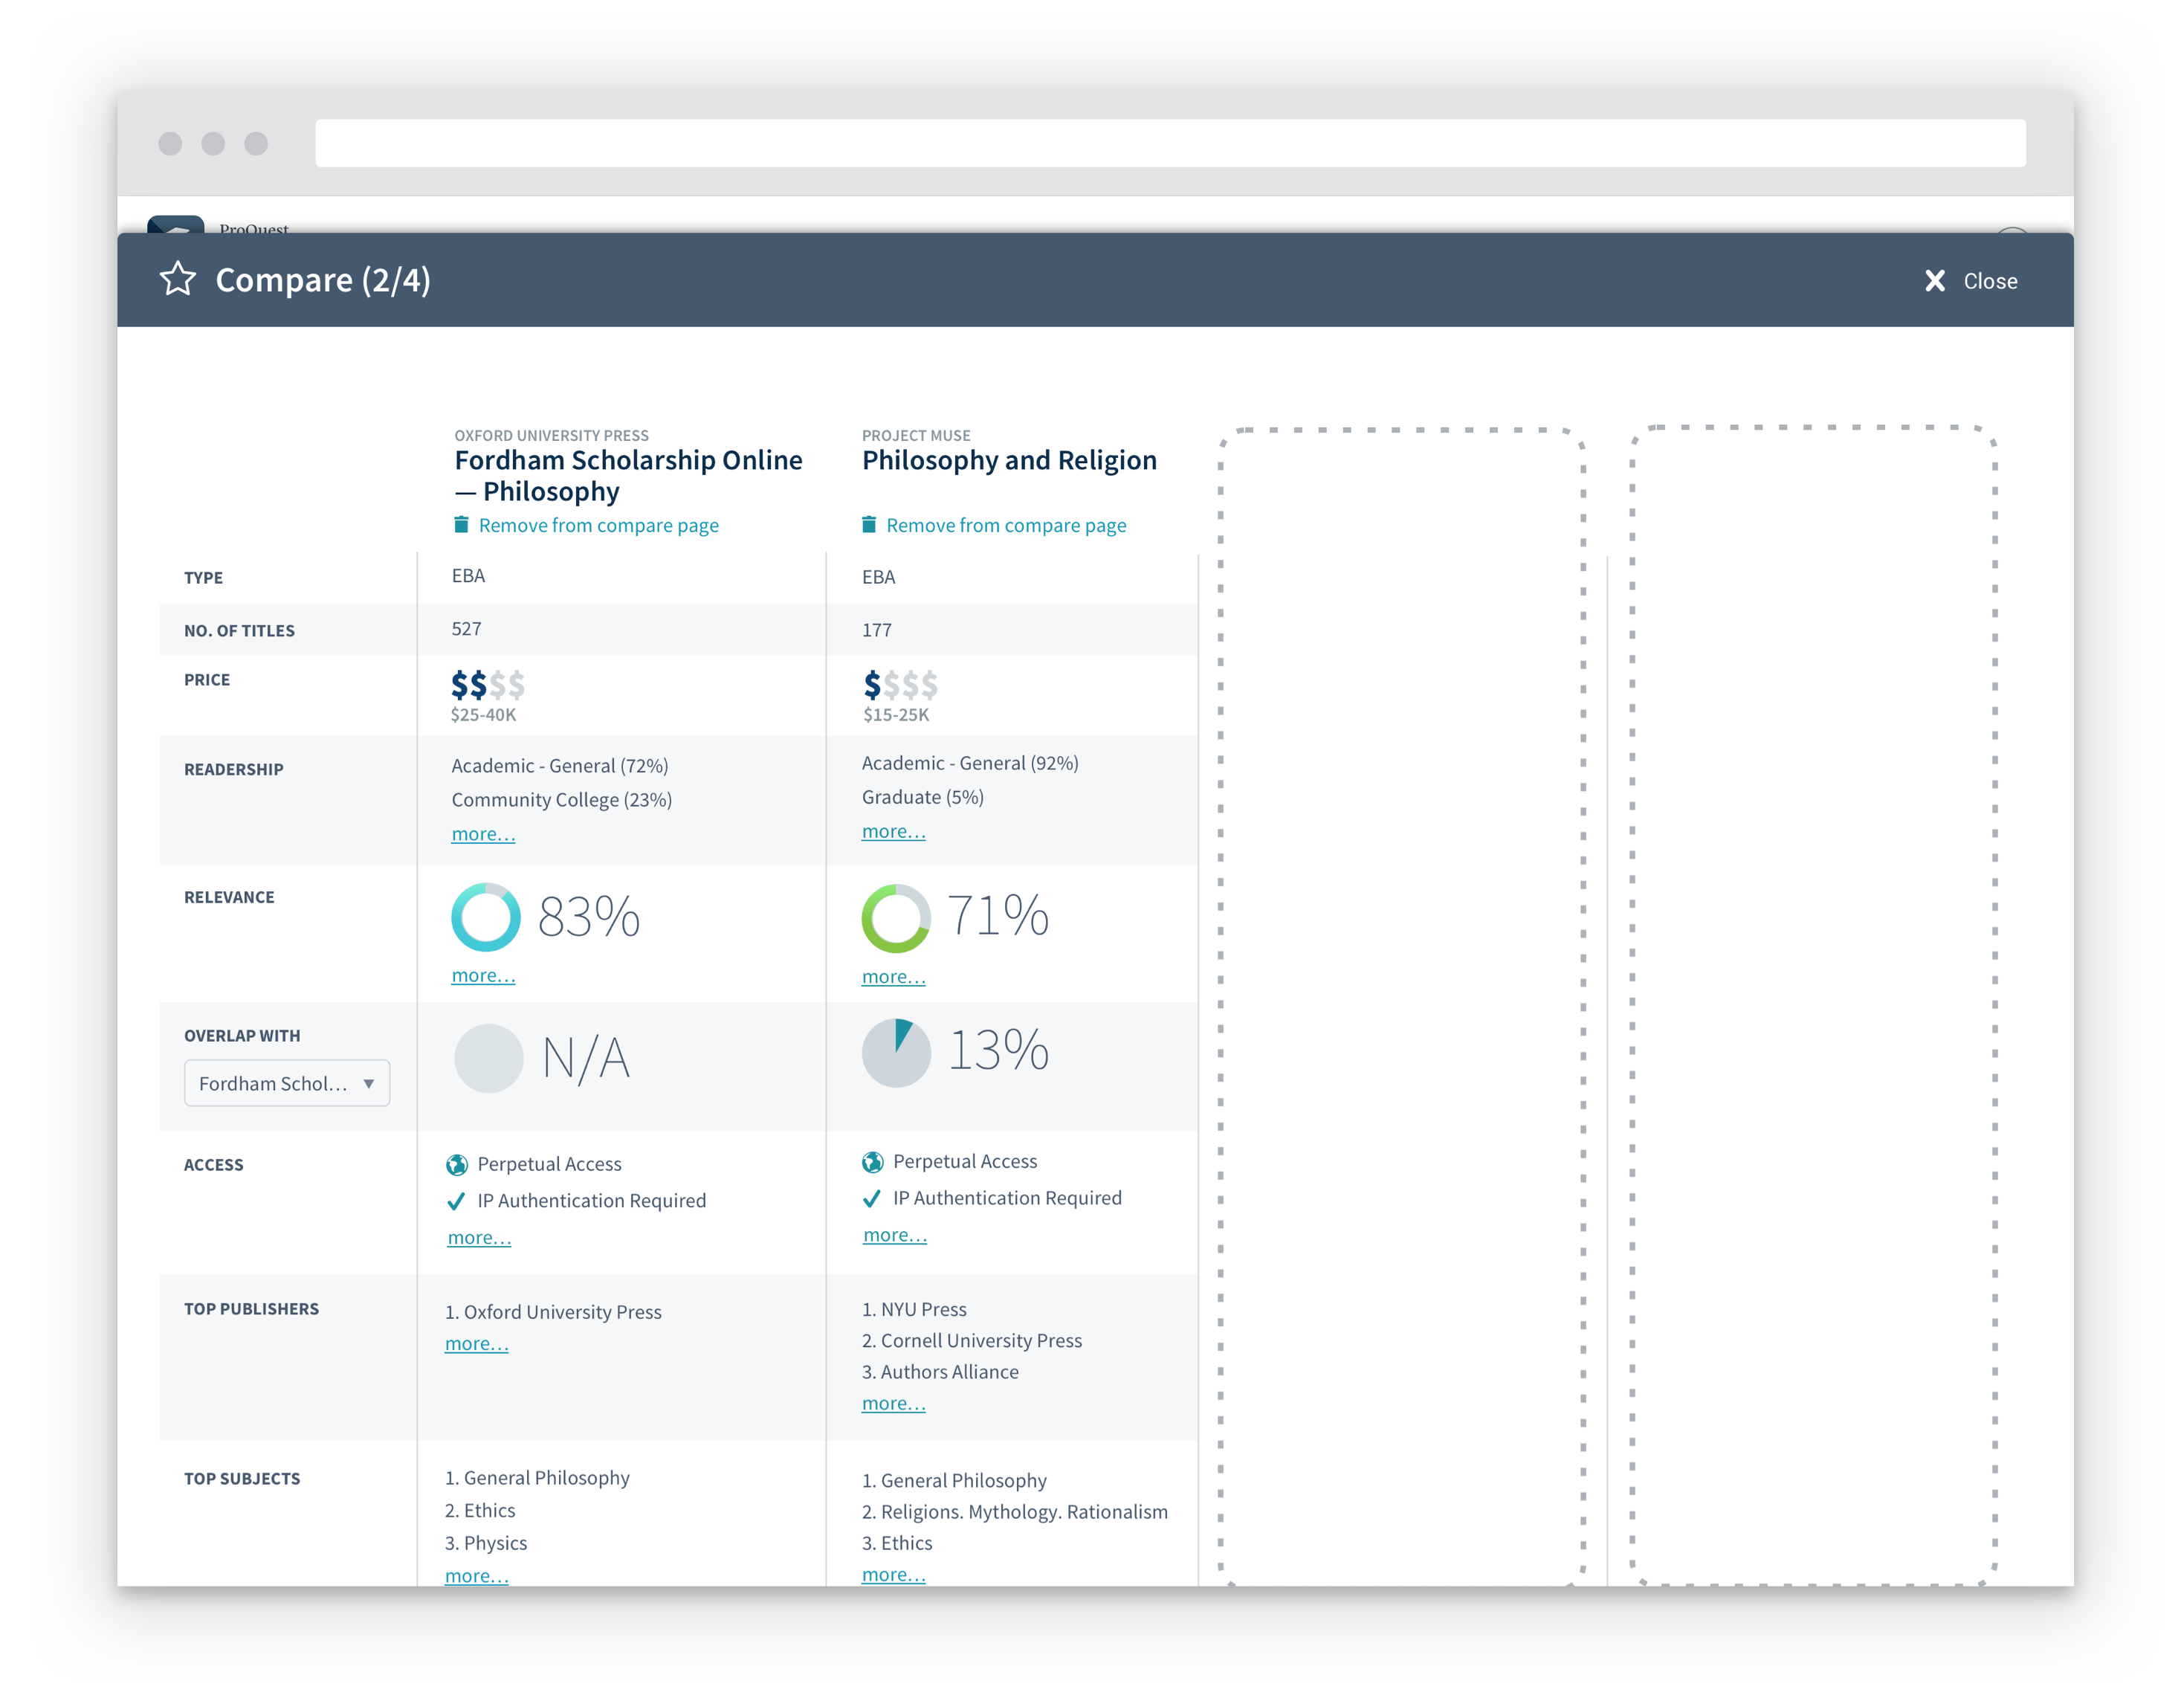Click the N/A overlap circle

(x=489, y=1058)
